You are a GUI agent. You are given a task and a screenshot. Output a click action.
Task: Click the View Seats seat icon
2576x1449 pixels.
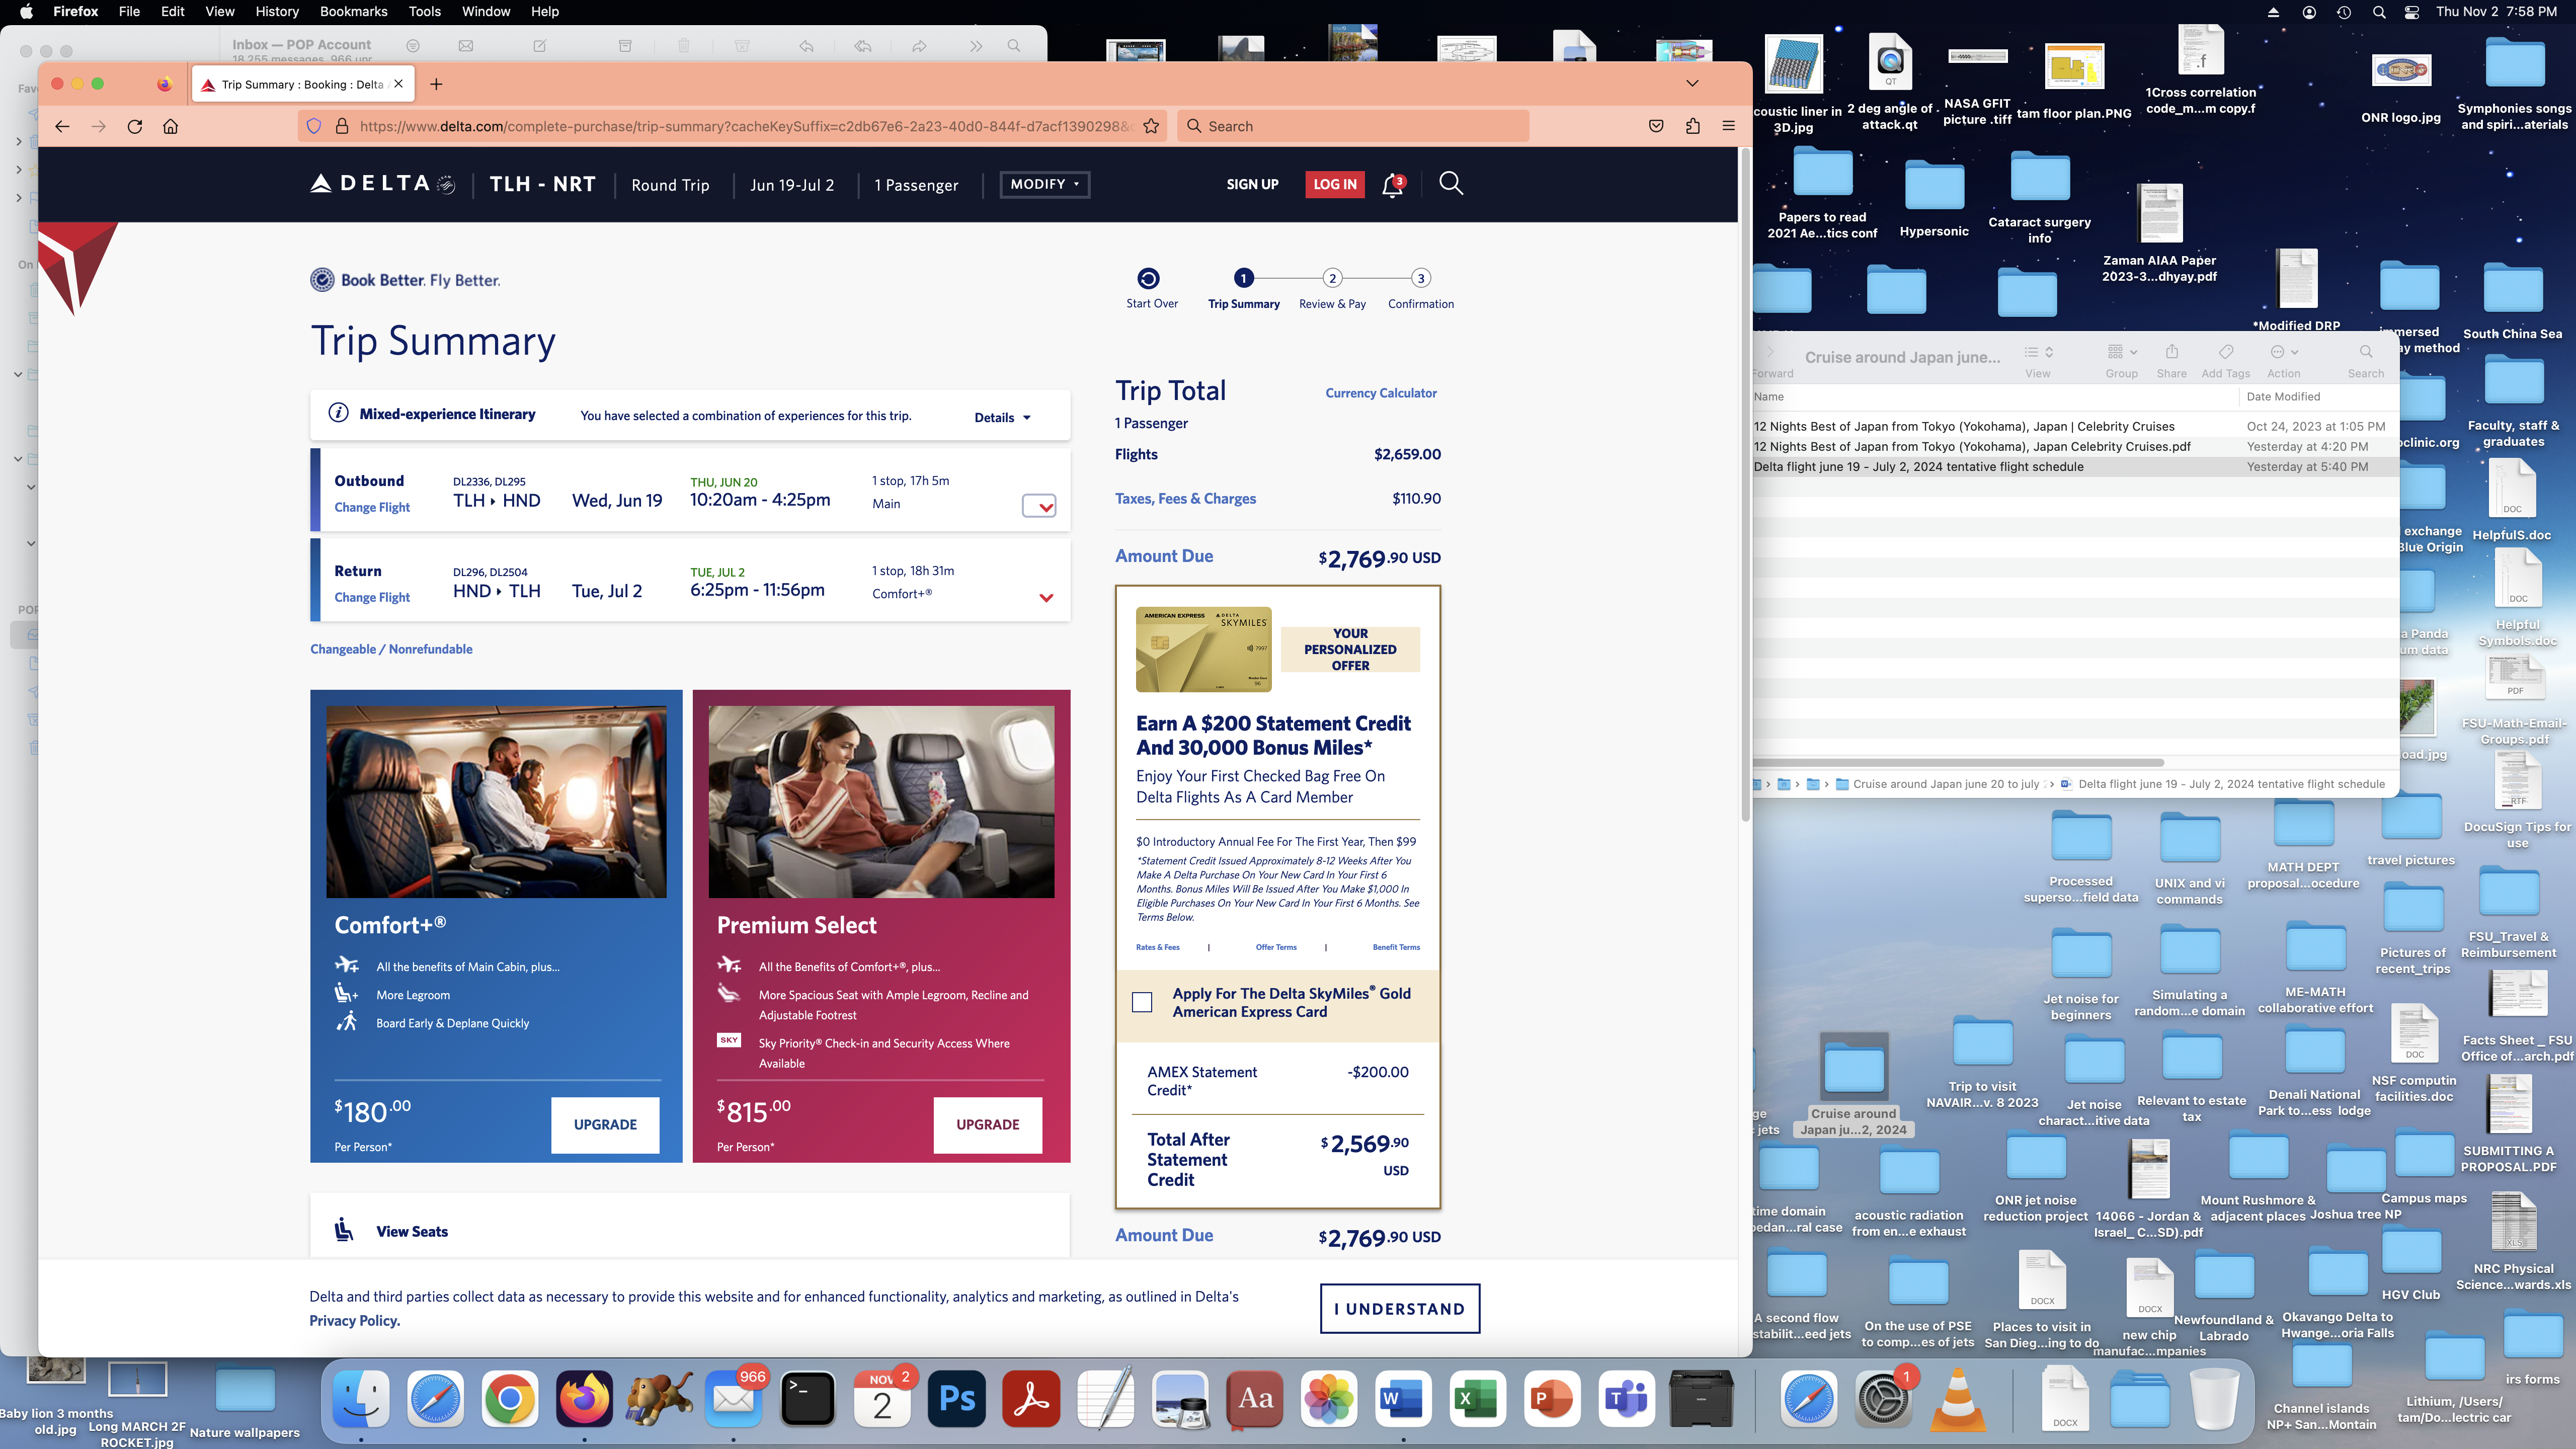click(x=344, y=1230)
